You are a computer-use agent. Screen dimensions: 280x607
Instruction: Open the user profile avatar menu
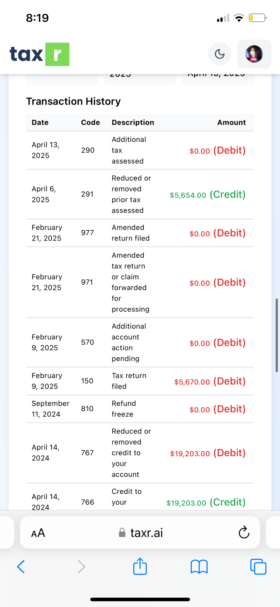point(254,54)
